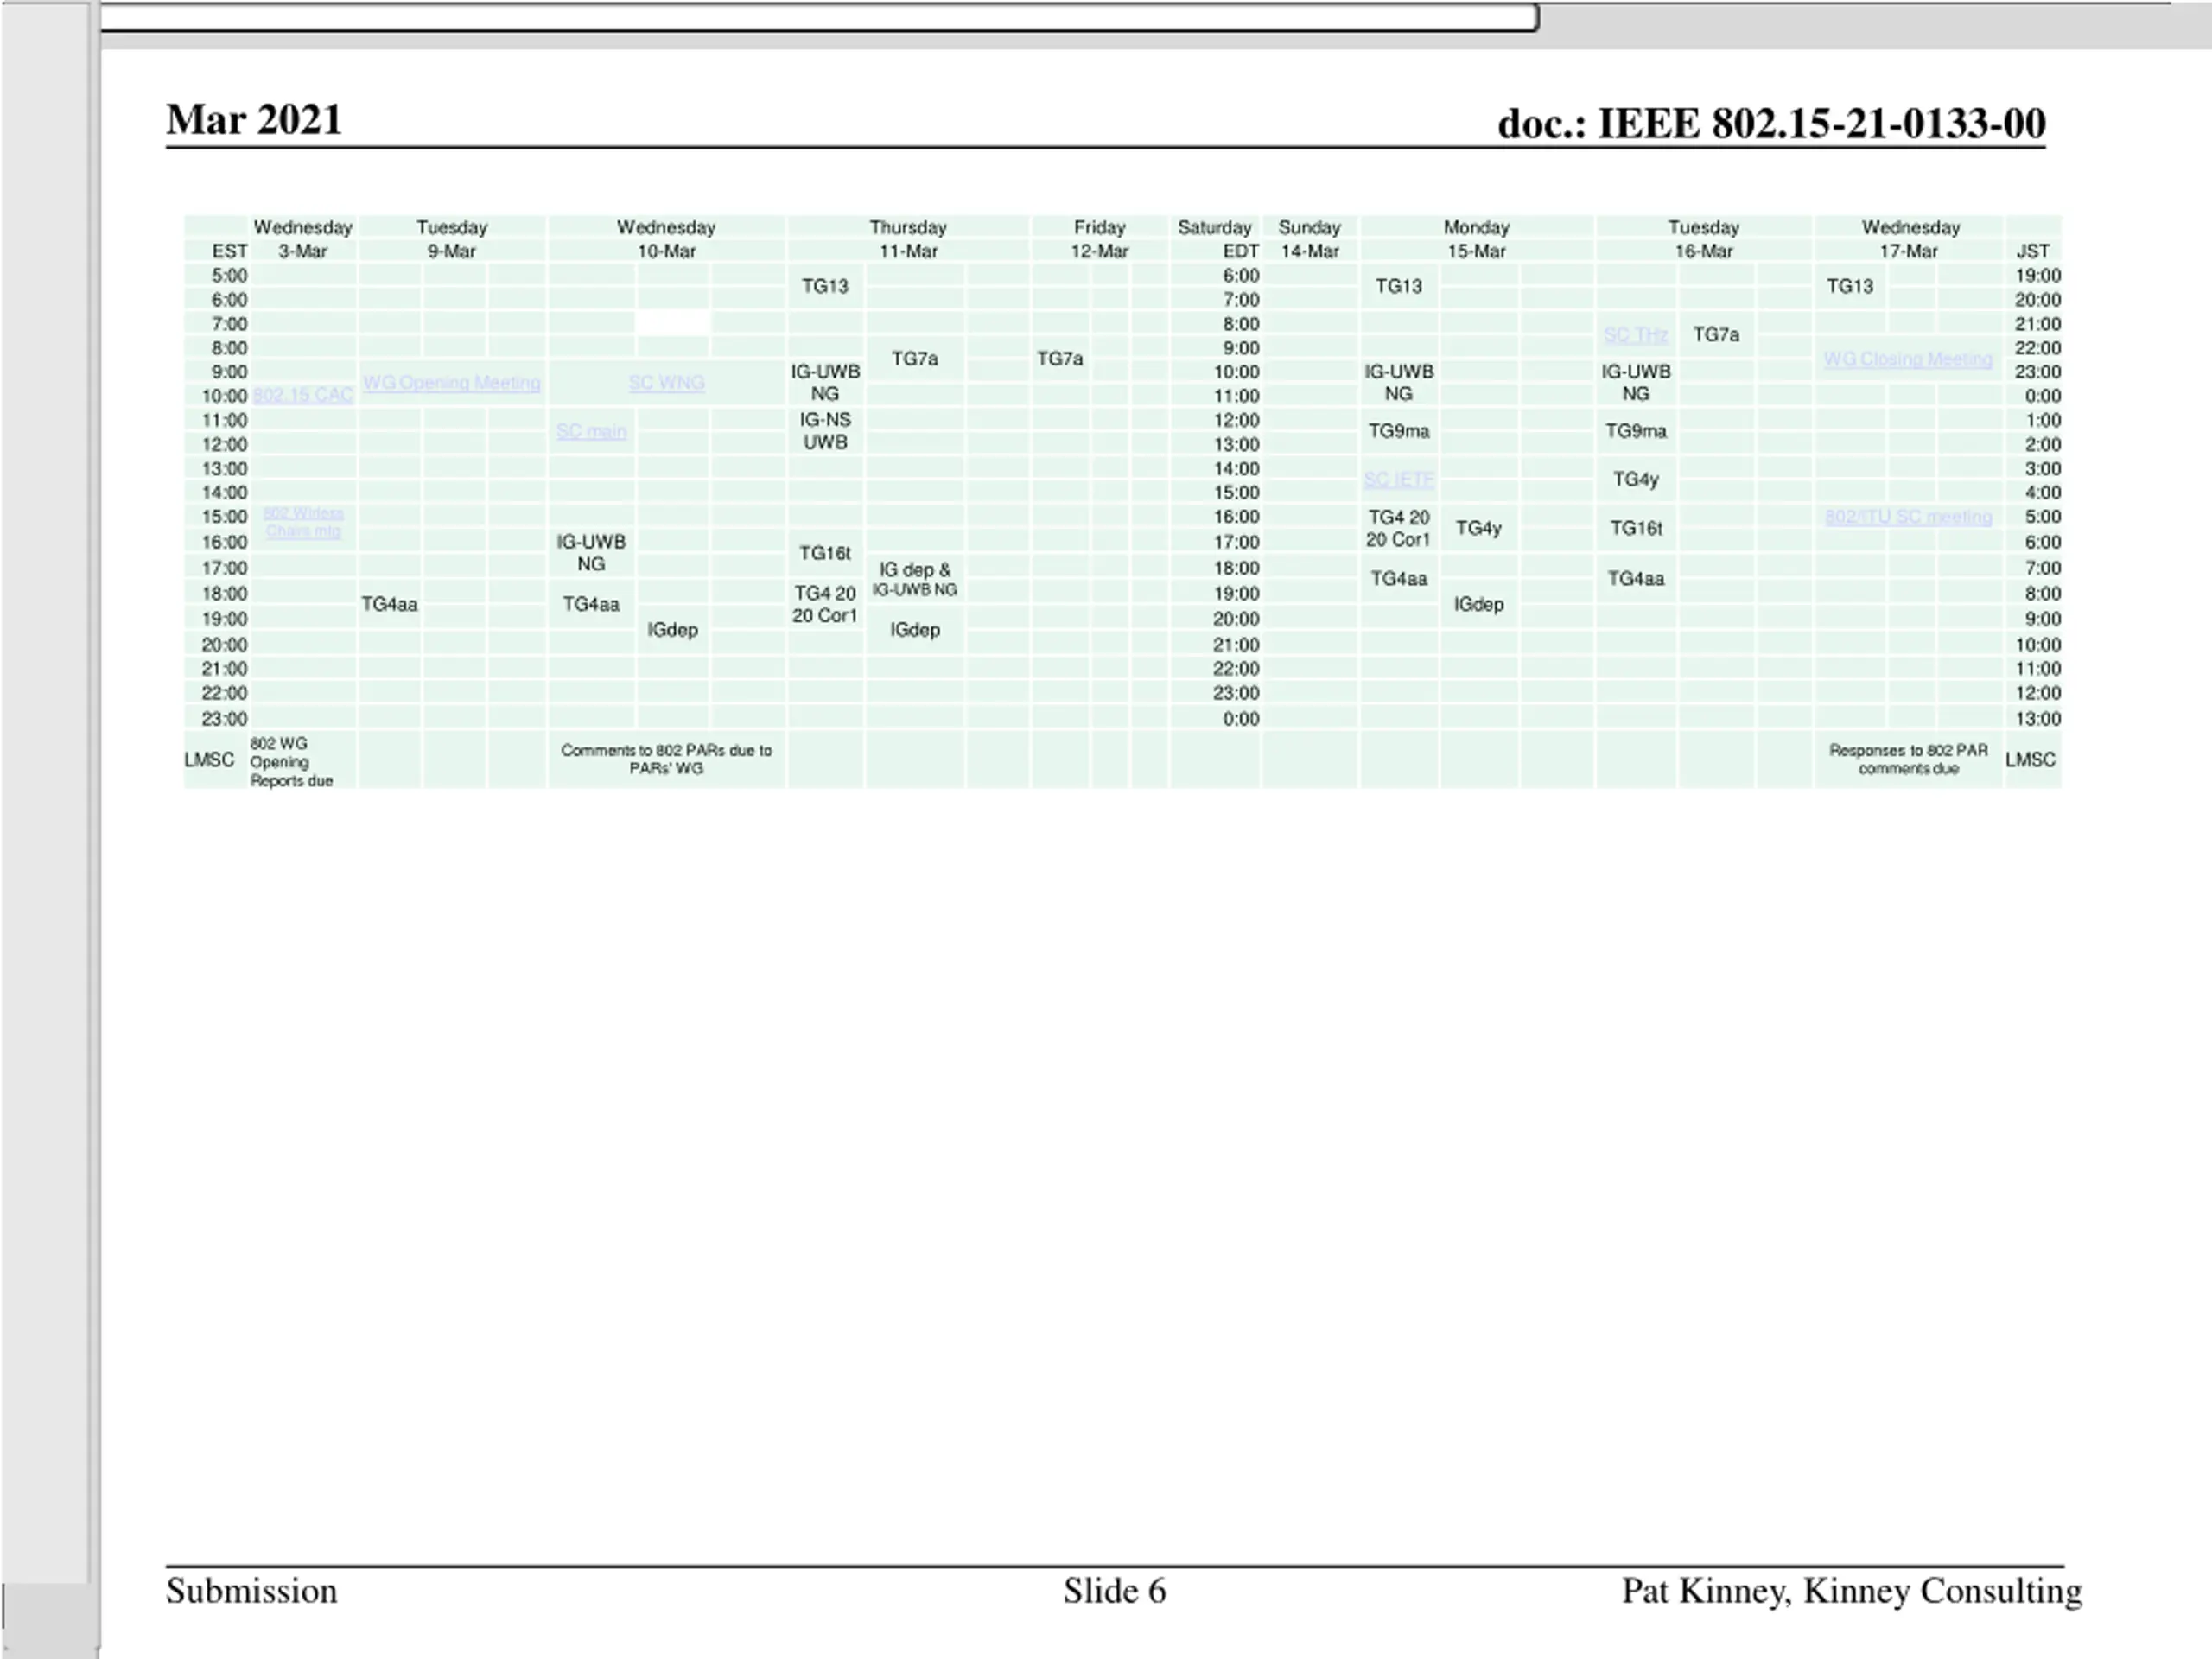Open the SC THz link
Viewport: 2212px width, 1659px height.
(x=1635, y=335)
